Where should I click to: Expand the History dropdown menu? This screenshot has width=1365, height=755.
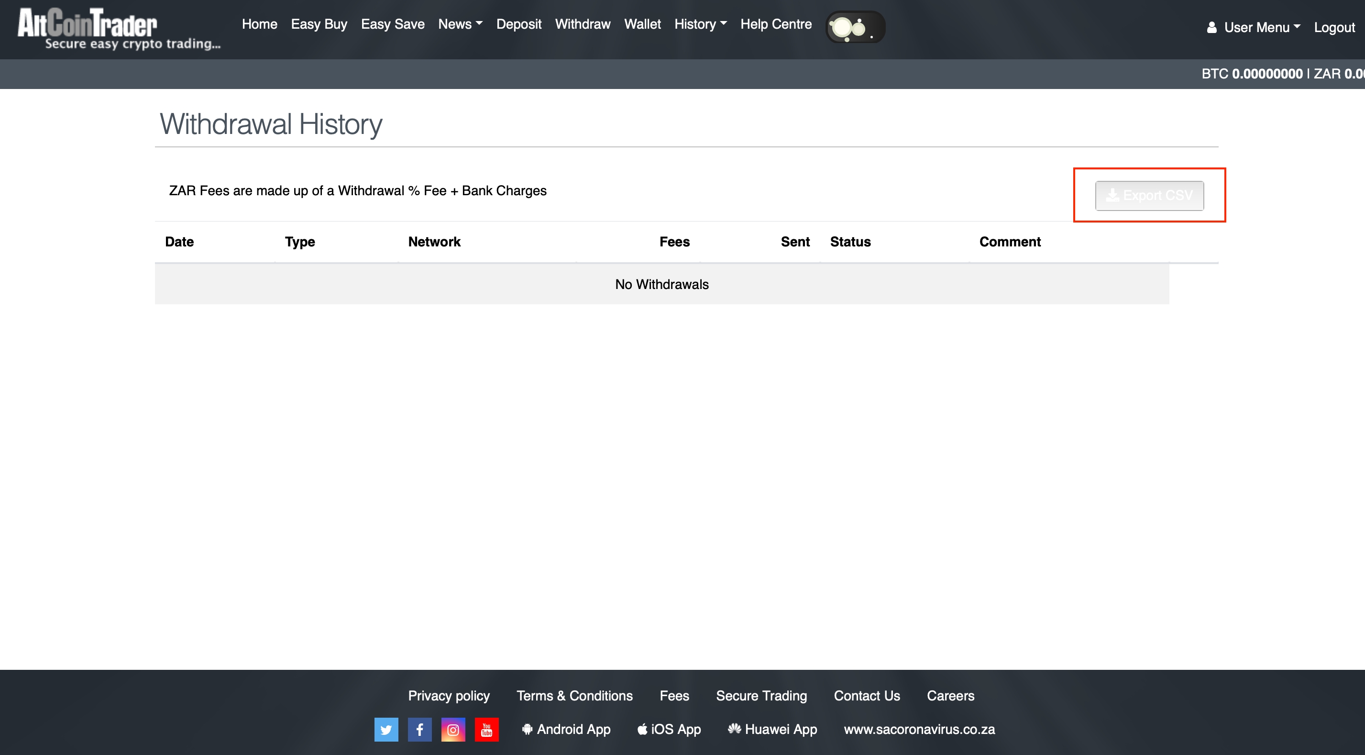699,24
